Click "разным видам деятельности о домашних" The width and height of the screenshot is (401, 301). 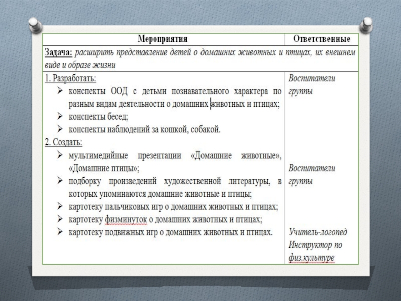click(x=138, y=104)
